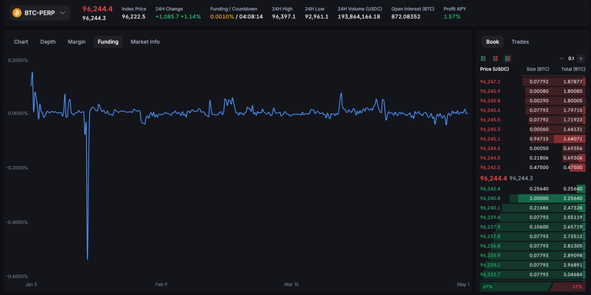Click the Size (BTC) column header

537,69
